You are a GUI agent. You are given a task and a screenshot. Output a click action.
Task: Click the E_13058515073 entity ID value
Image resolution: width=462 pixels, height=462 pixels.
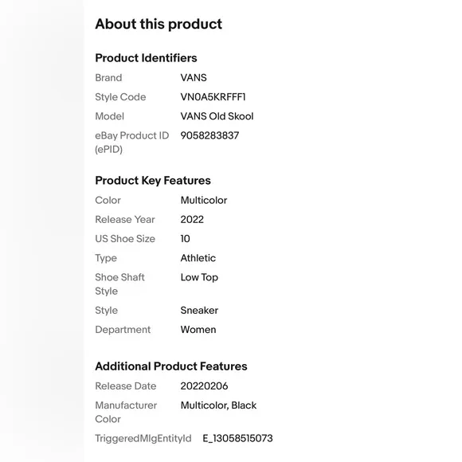[x=237, y=438]
